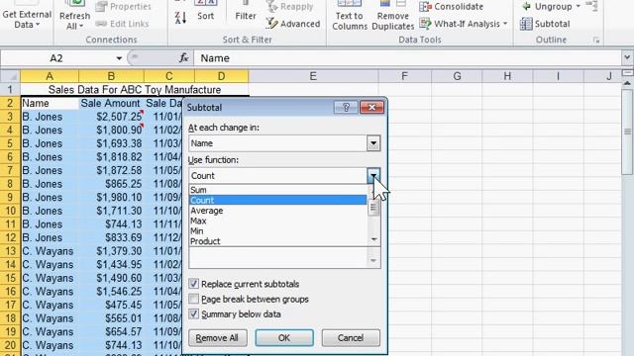Toggle Replace current subtotals checkbox
The width and height of the screenshot is (634, 356).
194,284
